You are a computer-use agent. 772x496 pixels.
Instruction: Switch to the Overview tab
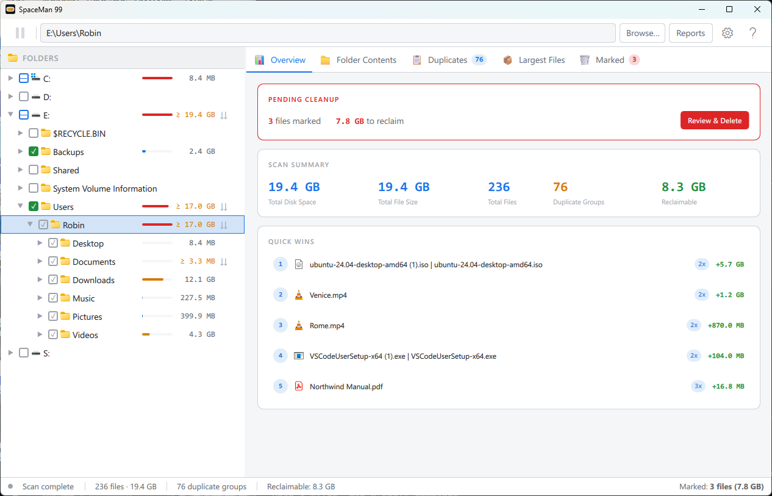(x=280, y=60)
